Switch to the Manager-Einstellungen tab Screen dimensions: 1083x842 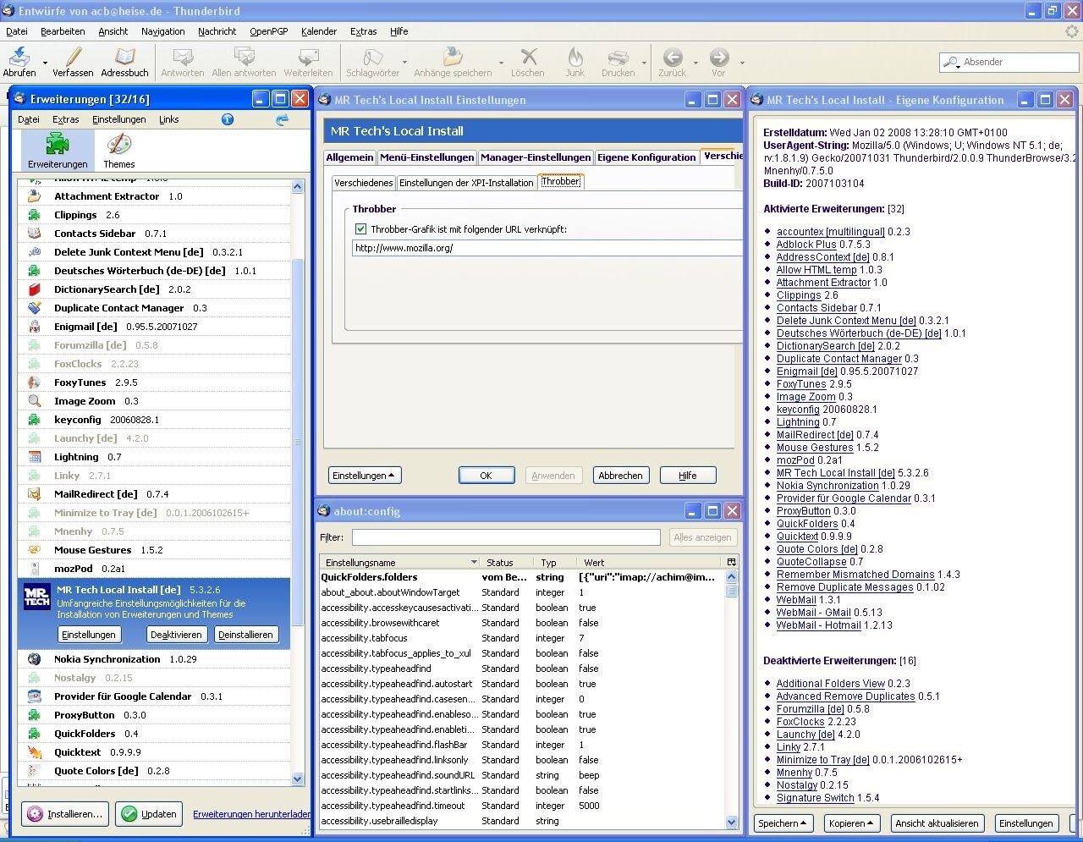[x=536, y=157]
